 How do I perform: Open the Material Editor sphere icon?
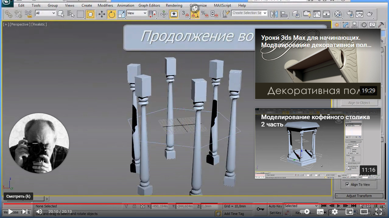click(x=338, y=14)
